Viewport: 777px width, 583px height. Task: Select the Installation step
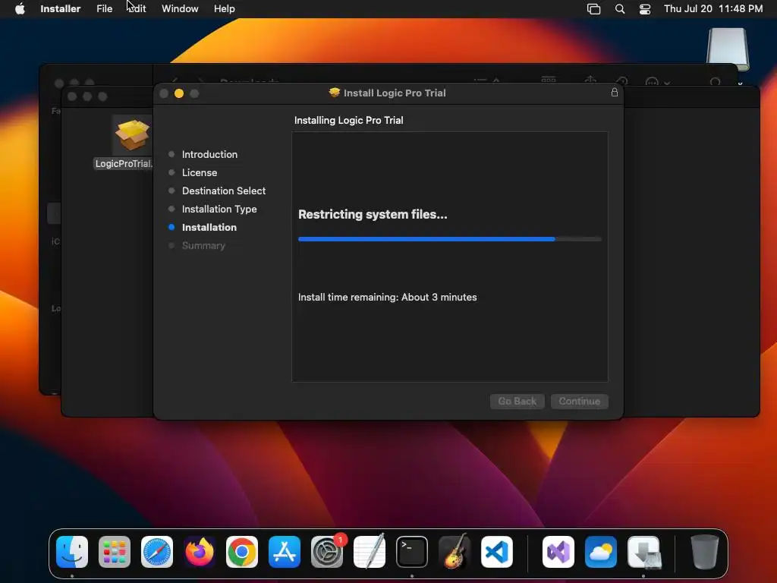(209, 227)
